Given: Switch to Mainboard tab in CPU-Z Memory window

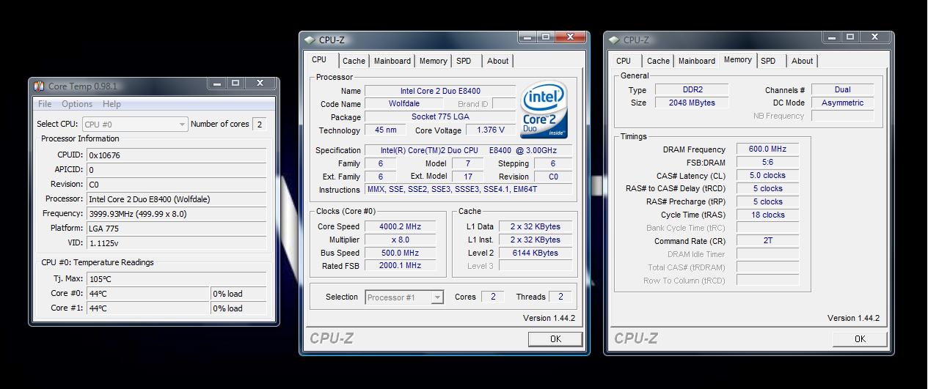Looking at the screenshot, I should point(697,61).
